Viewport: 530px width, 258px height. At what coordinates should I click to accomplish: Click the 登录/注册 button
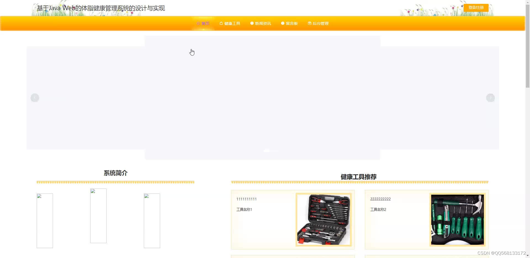pos(476,7)
